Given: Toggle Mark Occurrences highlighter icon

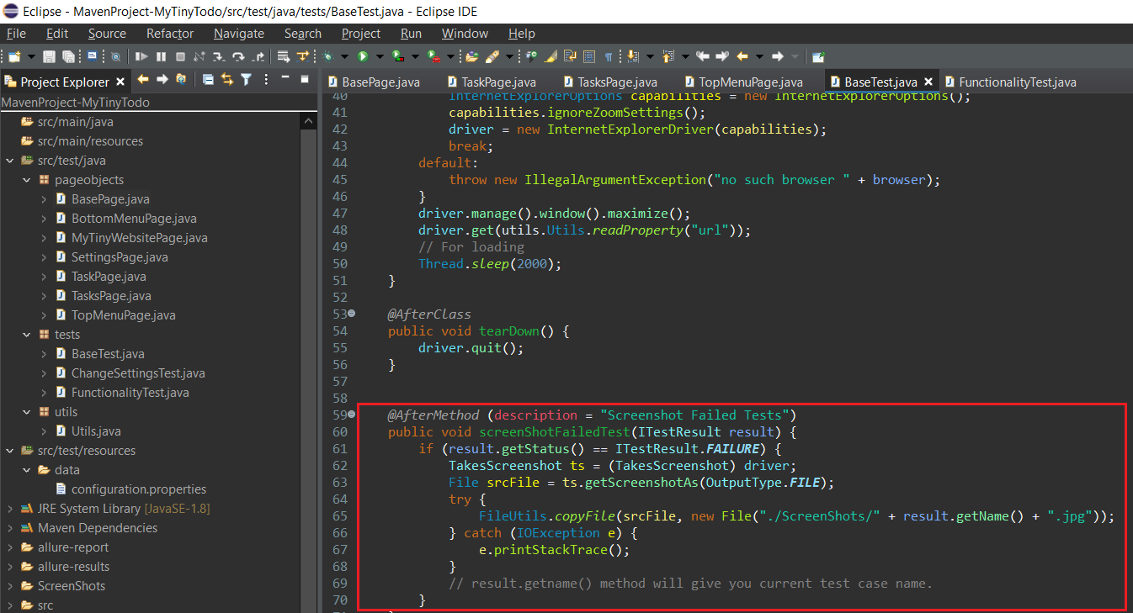Looking at the screenshot, I should (551, 56).
